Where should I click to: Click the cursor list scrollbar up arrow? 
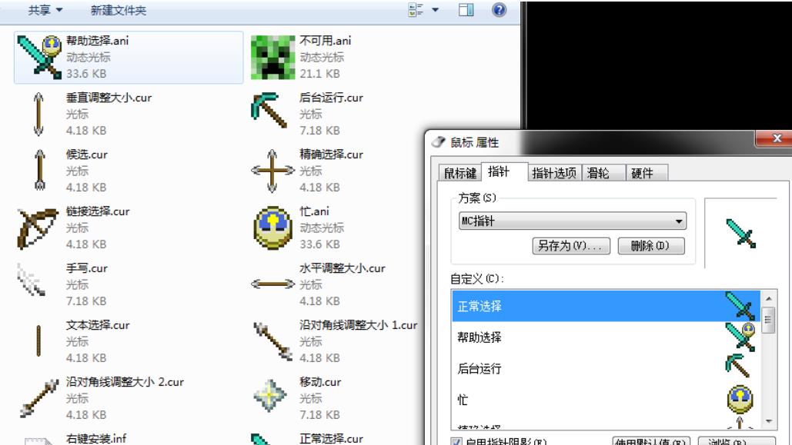pos(769,299)
